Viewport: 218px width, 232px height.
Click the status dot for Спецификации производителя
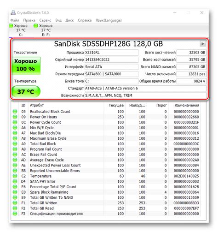[15, 214]
